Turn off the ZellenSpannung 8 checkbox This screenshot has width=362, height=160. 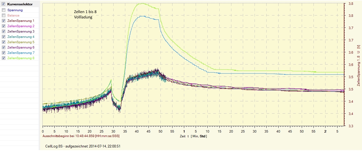click(3, 58)
